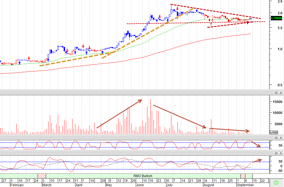This screenshot has height=187, width=284.
Task: Click the red sell arrow near February 17
Action: click(x=29, y=58)
